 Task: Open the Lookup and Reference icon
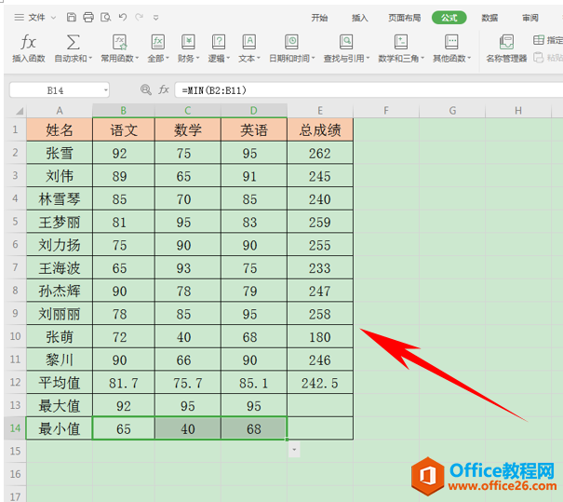(x=346, y=42)
